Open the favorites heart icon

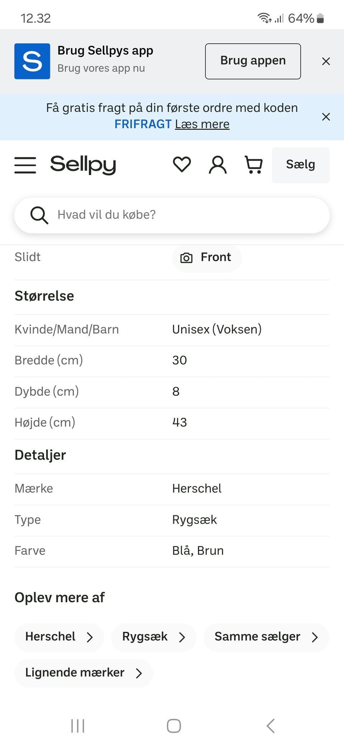182,165
